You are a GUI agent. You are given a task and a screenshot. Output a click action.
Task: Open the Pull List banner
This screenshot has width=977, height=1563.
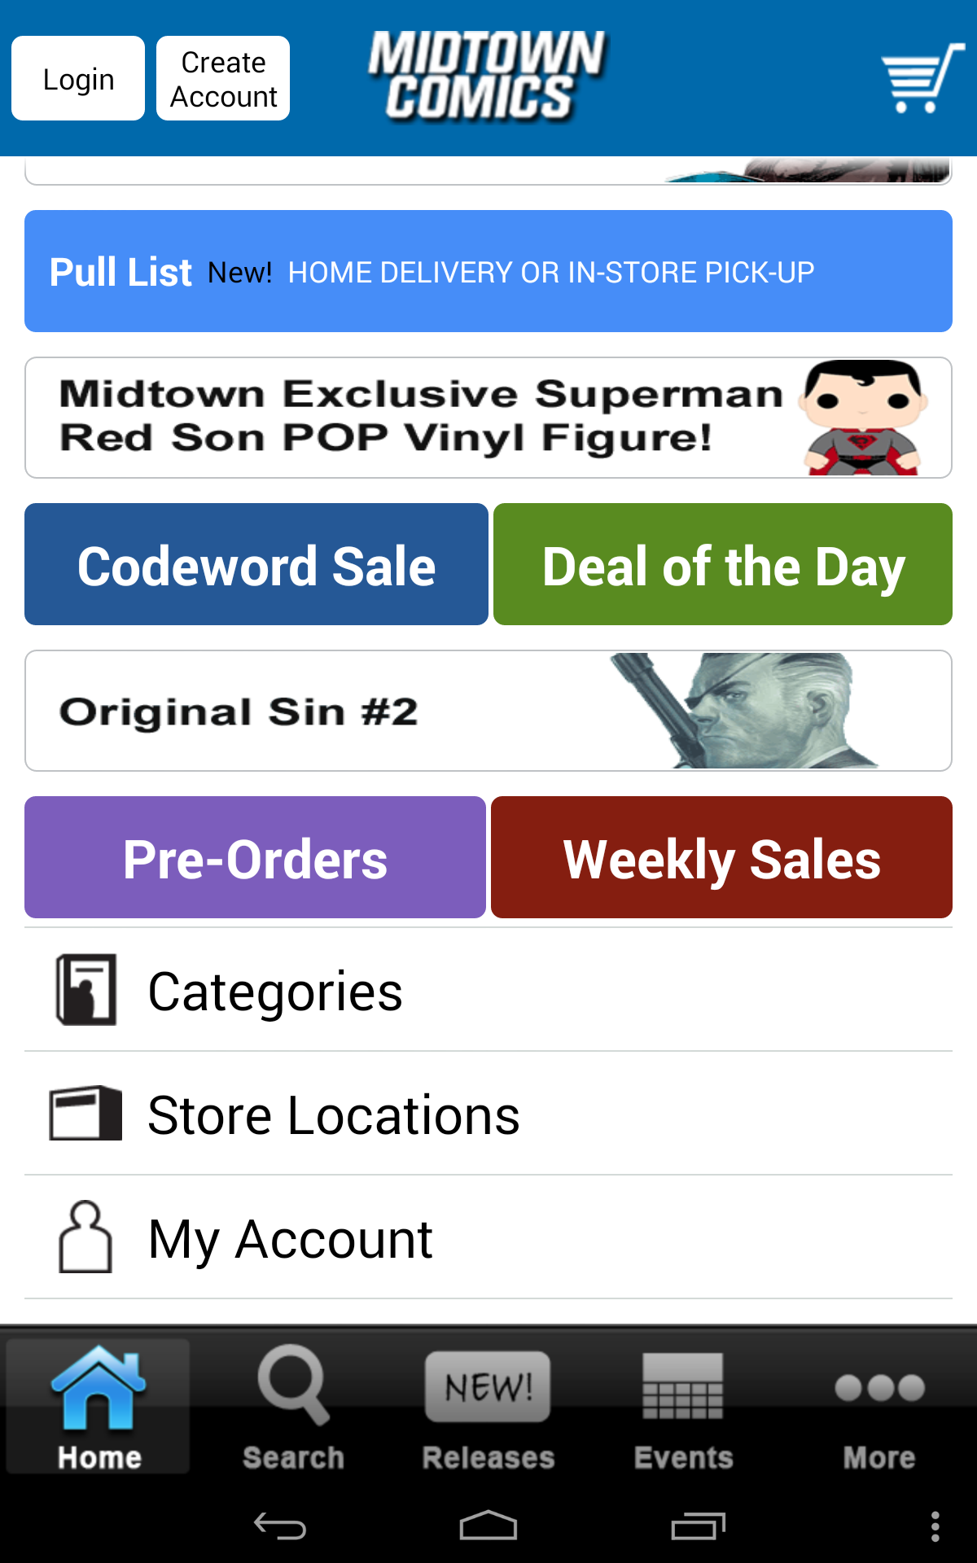488,271
